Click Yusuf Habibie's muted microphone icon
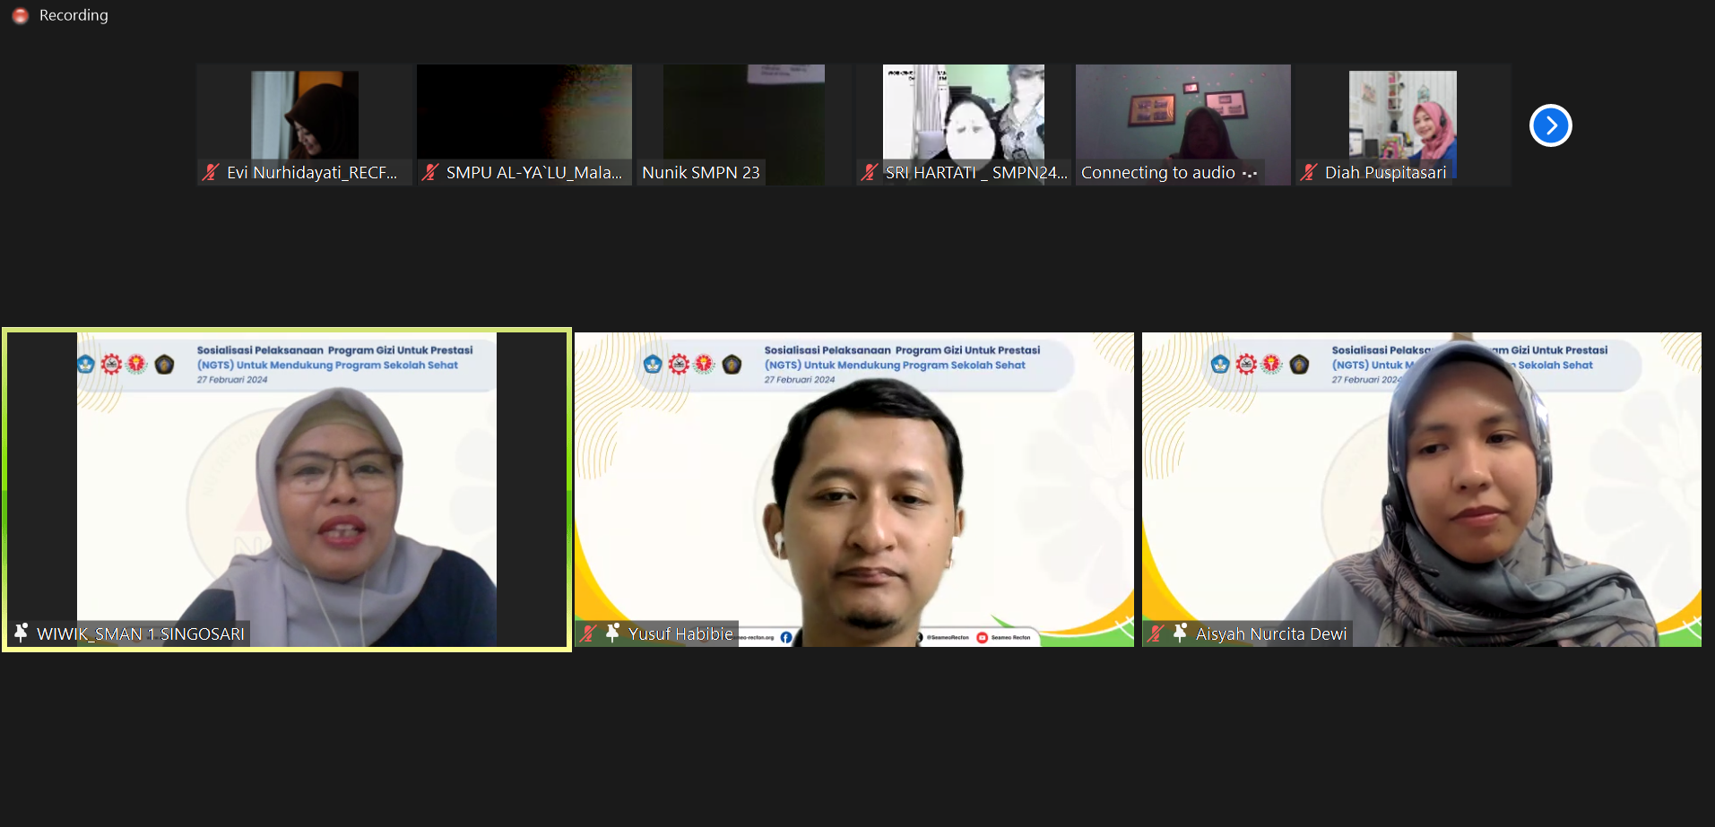 pyautogui.click(x=588, y=633)
